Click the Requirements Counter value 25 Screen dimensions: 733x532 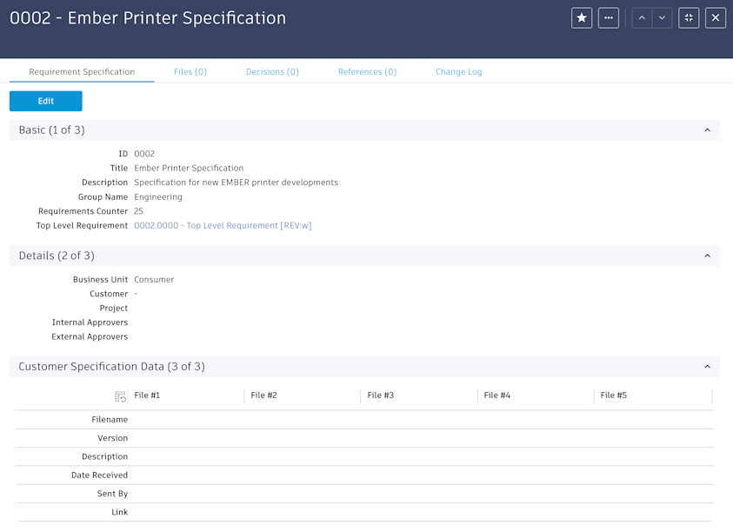point(138,211)
